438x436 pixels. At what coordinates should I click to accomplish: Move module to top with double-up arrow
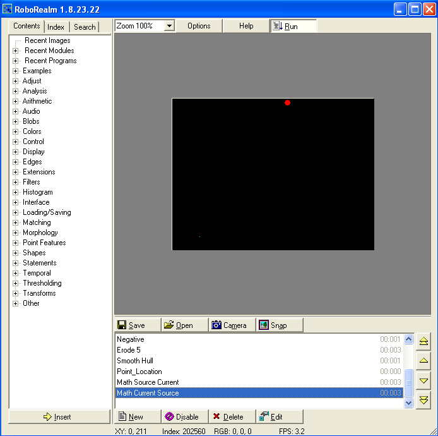click(x=424, y=341)
